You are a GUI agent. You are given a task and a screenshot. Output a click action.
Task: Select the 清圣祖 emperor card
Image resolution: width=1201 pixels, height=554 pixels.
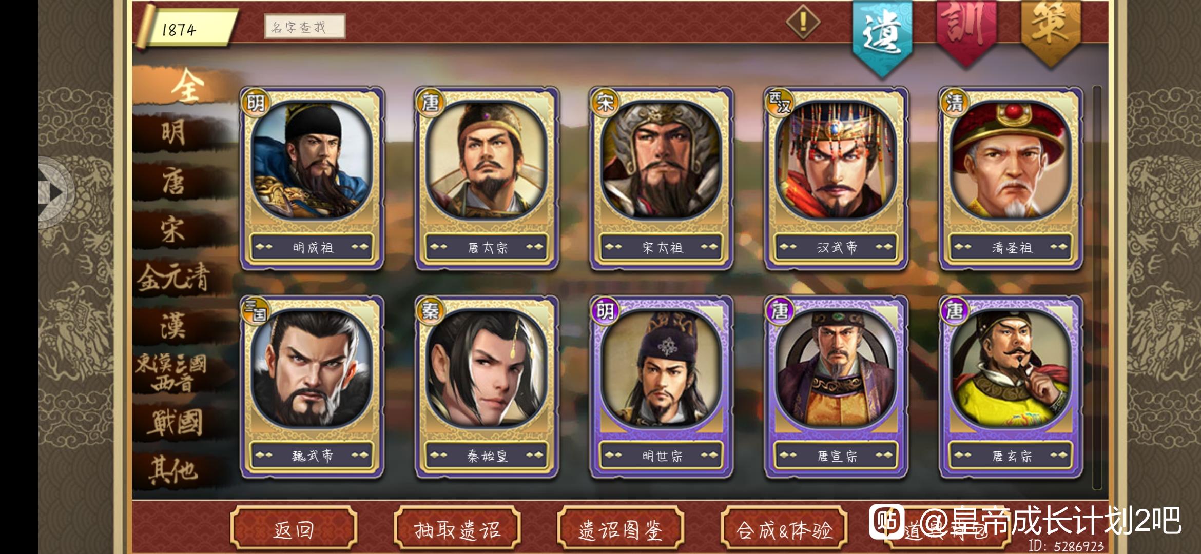point(1011,178)
